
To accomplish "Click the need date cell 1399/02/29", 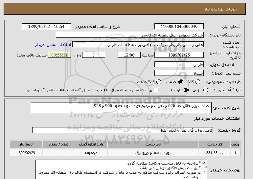I will 26,153.
